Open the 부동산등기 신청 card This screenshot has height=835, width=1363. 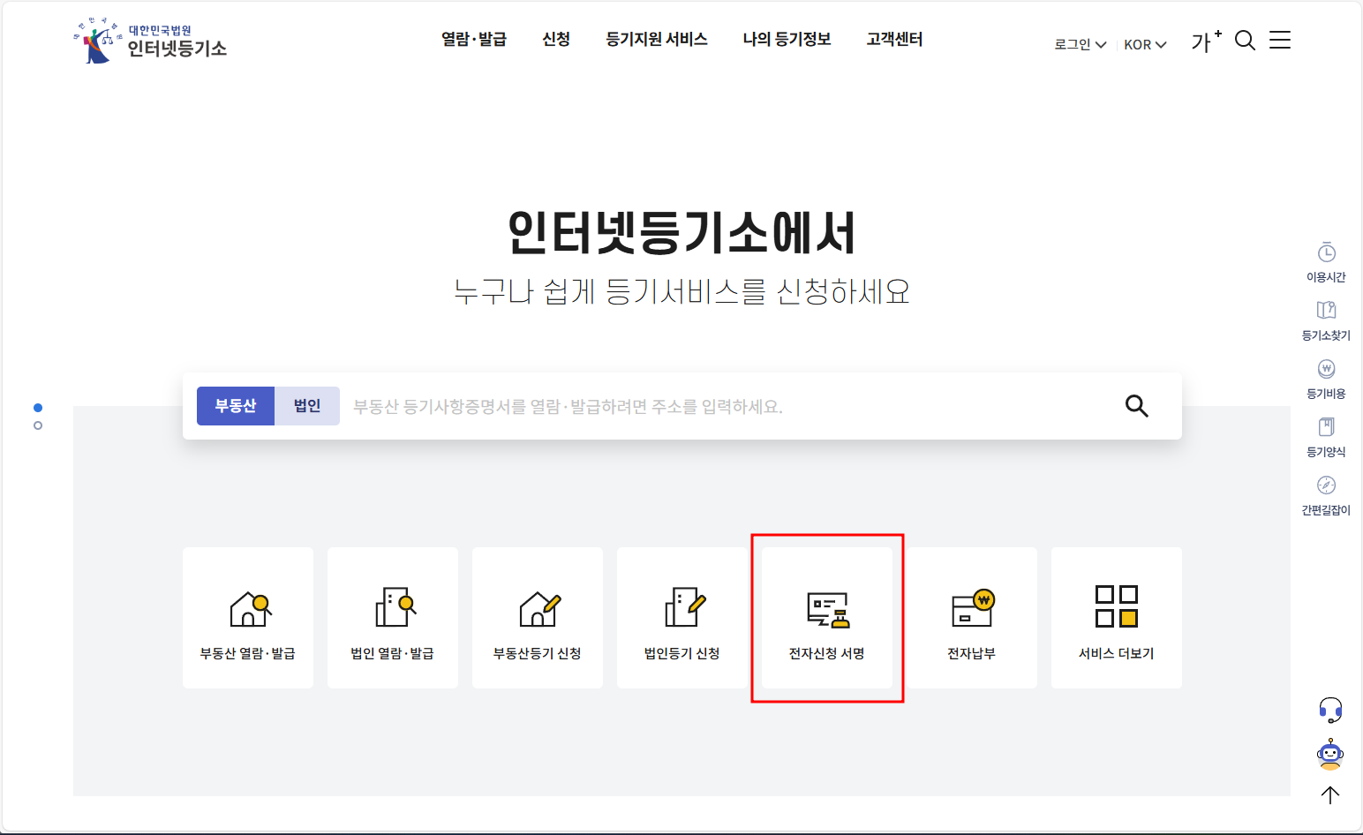click(538, 618)
